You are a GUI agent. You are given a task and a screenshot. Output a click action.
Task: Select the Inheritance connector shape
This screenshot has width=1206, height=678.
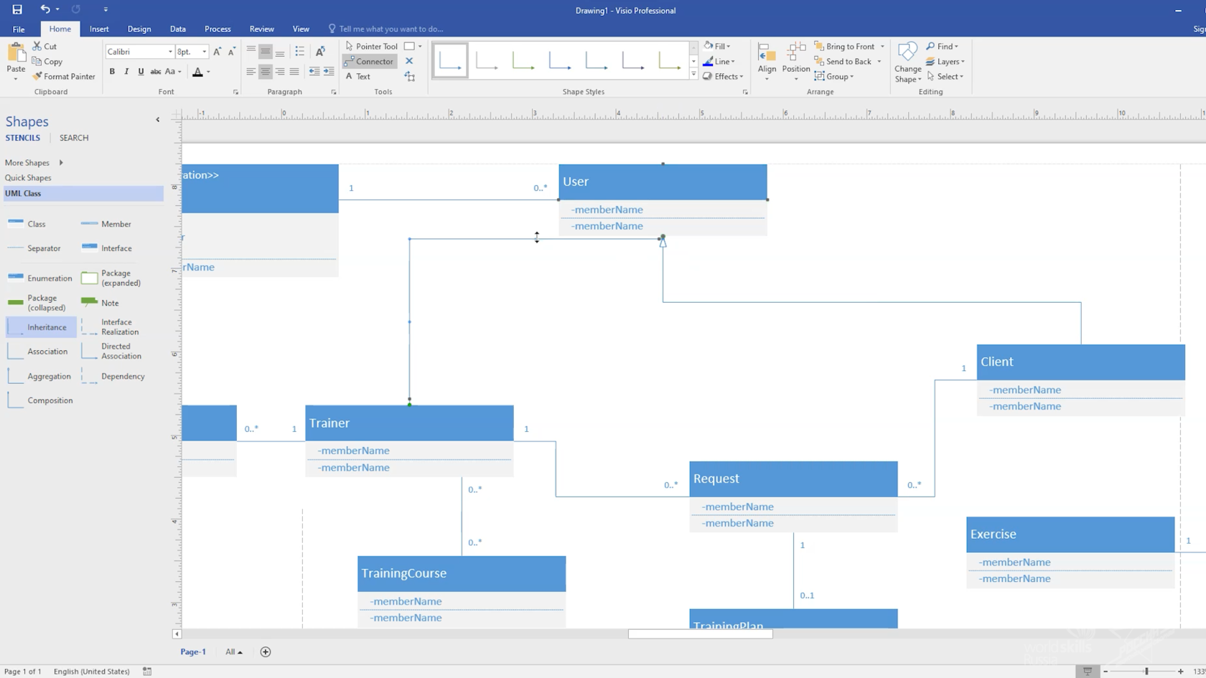click(x=41, y=327)
